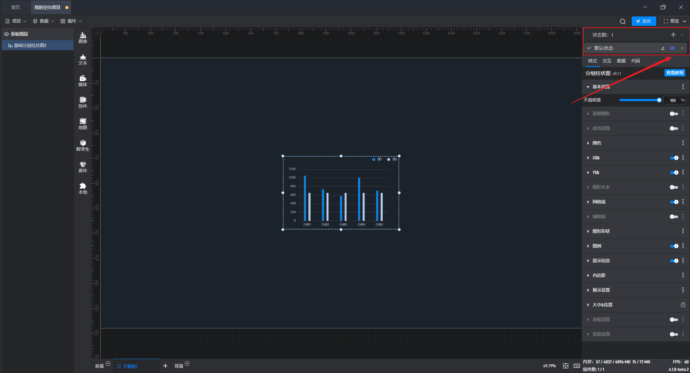Open more options for 图形形状 section

click(x=683, y=231)
